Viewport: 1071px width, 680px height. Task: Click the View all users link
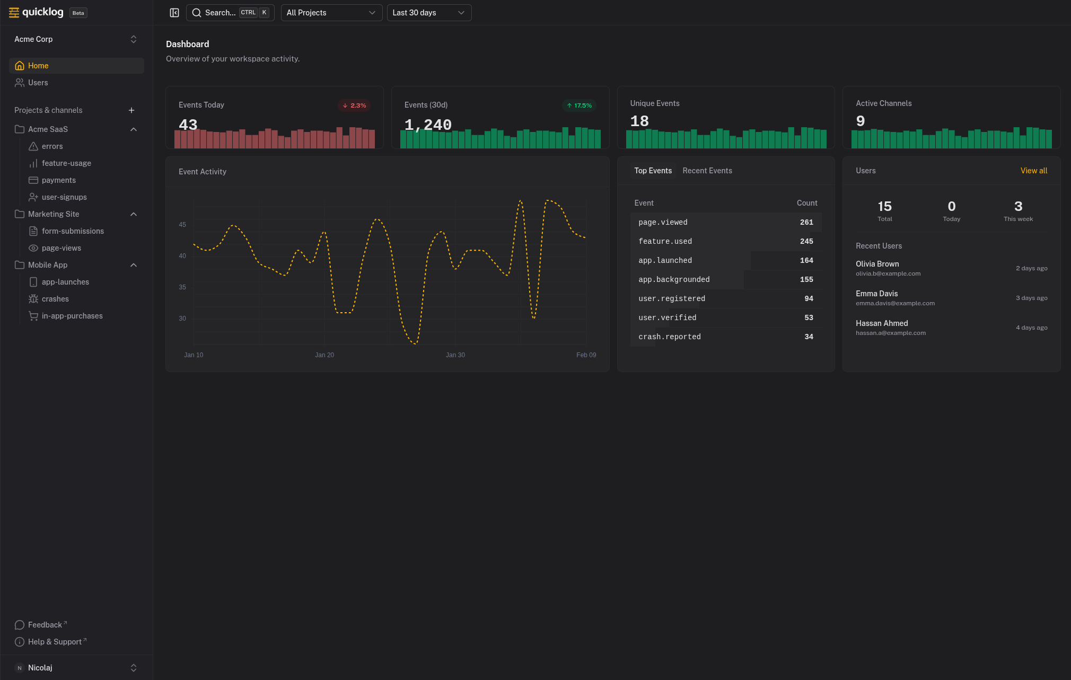(x=1033, y=170)
